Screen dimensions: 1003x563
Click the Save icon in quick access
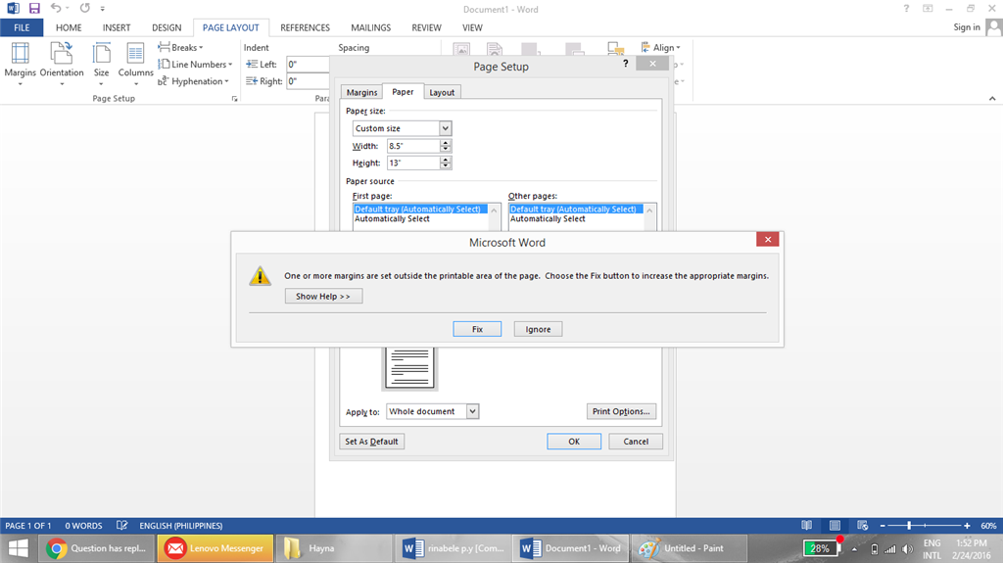tap(34, 8)
